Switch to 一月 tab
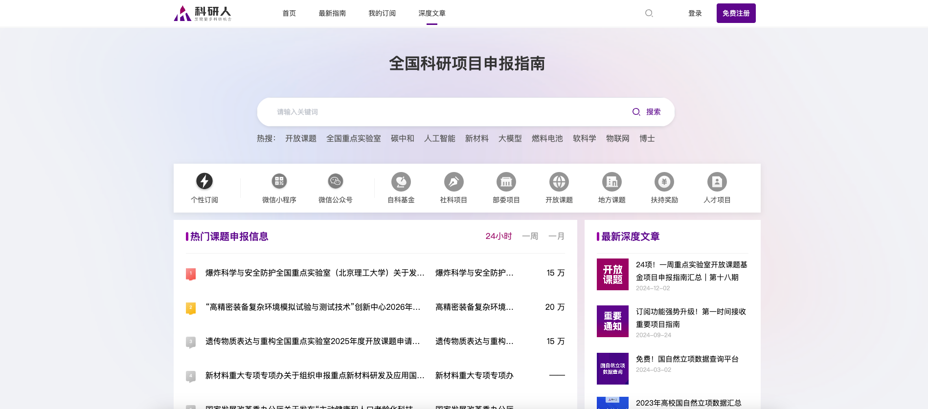This screenshot has height=409, width=928. (557, 236)
